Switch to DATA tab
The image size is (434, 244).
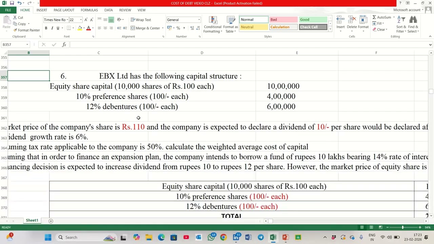tap(108, 10)
